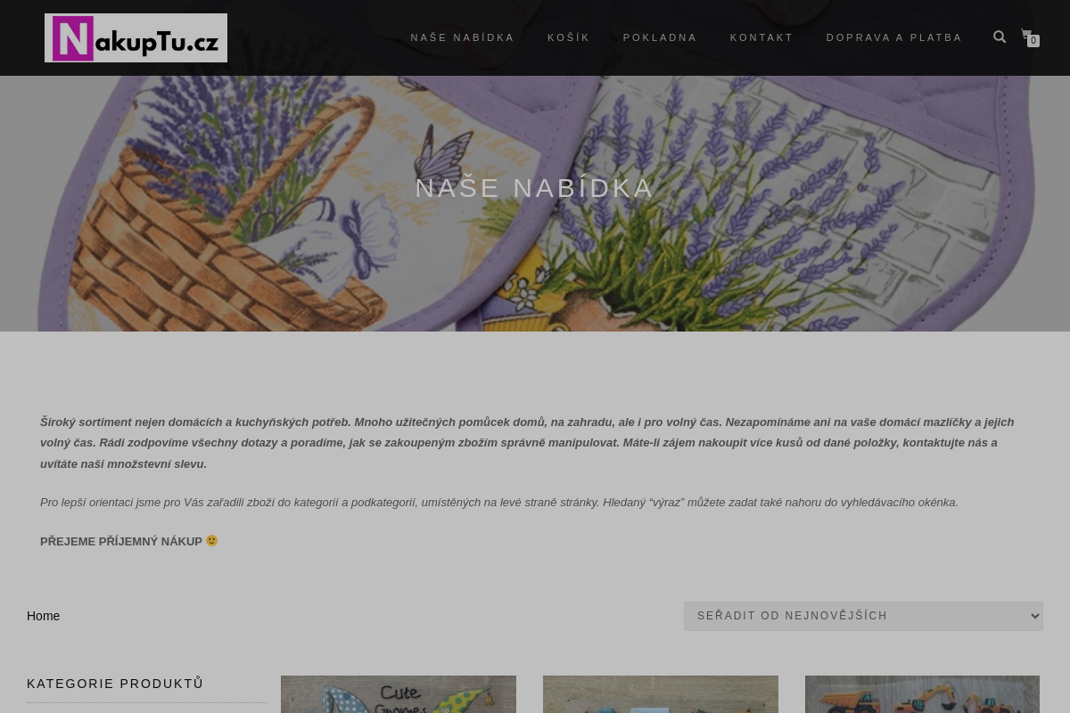Screen dimensions: 1070x713
Task: Open DOPRAVA A PLATBA in the navigation
Action: 894,37
